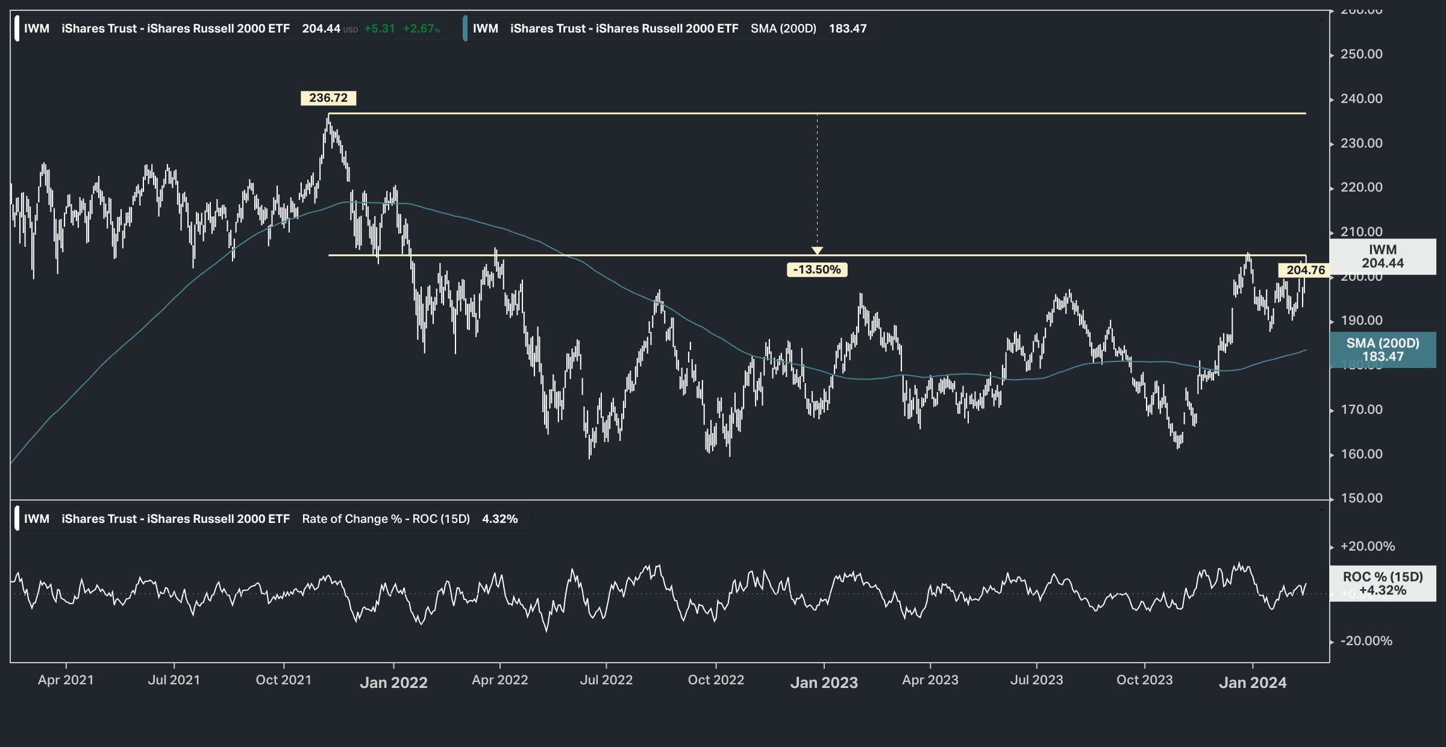Click the Jan 2023 date axis label

click(x=824, y=683)
